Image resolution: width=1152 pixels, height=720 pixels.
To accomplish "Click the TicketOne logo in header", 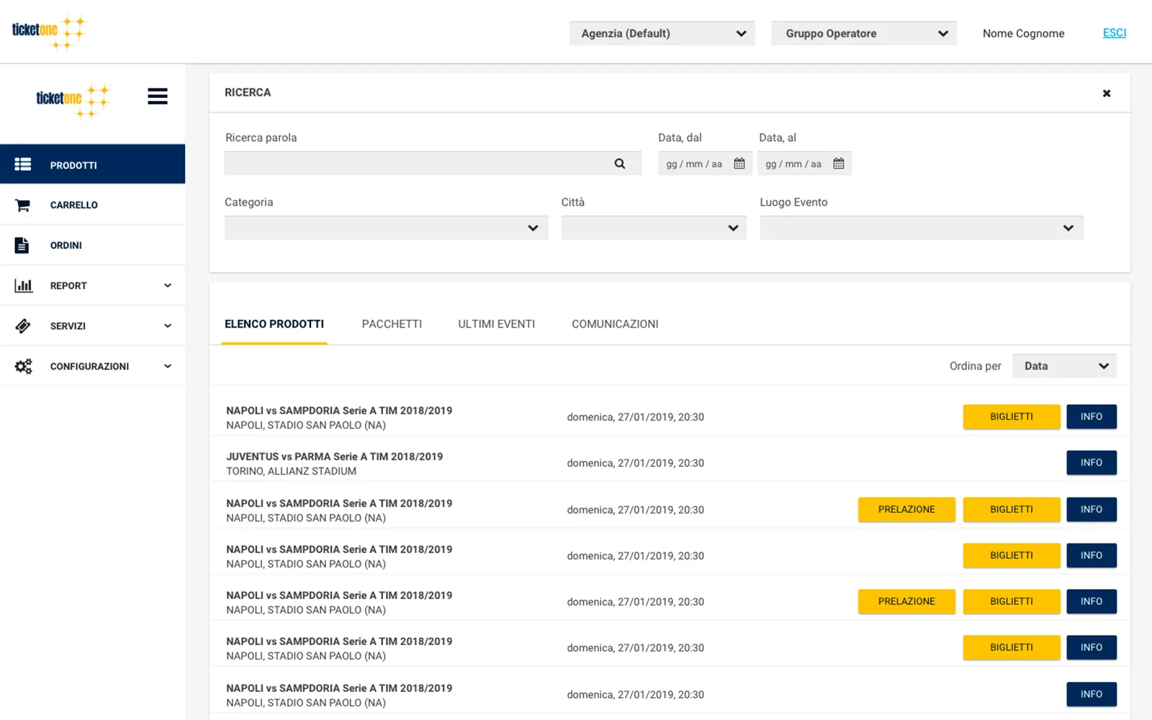I will pyautogui.click(x=49, y=32).
